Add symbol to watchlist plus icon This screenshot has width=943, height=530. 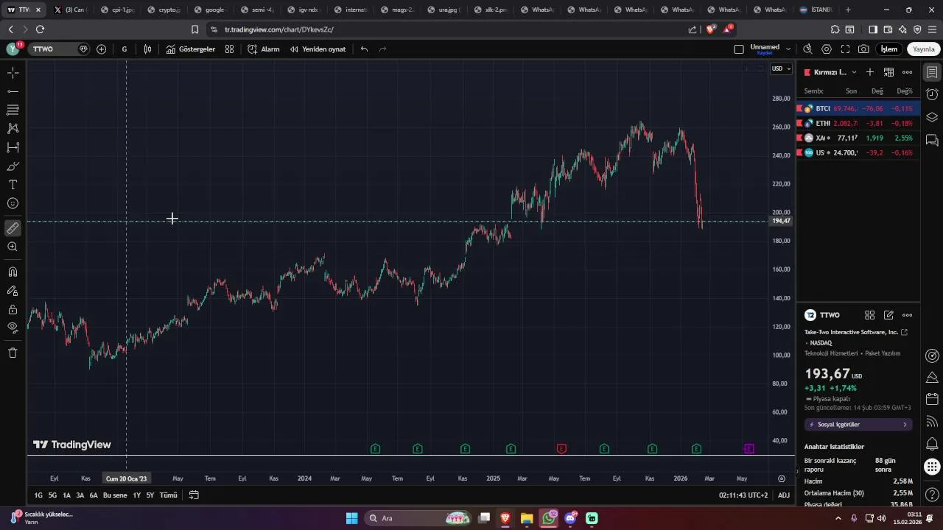click(x=870, y=72)
